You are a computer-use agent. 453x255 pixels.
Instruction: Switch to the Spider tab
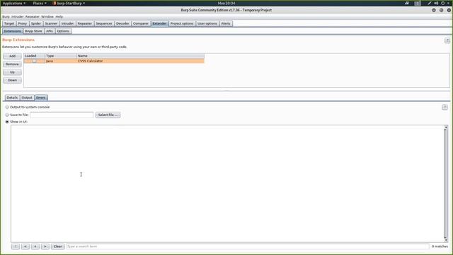click(x=36, y=23)
